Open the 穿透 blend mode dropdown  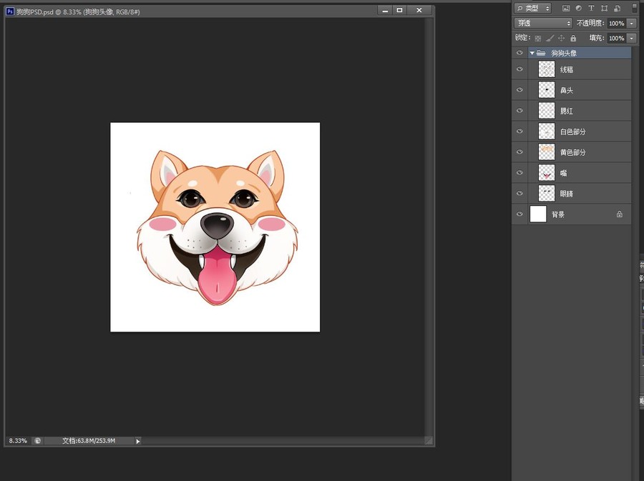pyautogui.click(x=543, y=23)
